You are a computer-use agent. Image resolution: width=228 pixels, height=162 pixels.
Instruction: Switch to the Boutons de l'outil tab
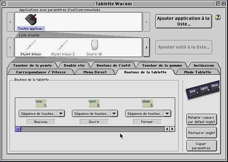point(113,66)
